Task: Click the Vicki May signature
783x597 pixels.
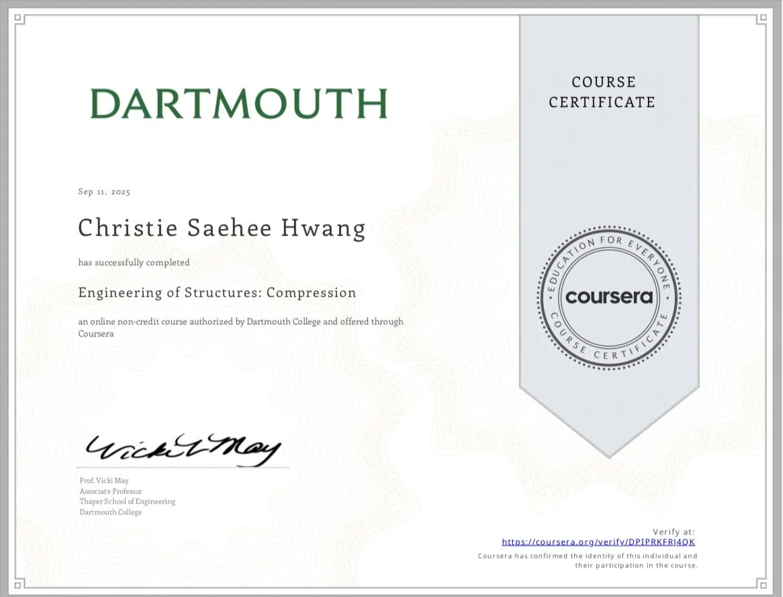Action: pyautogui.click(x=183, y=450)
